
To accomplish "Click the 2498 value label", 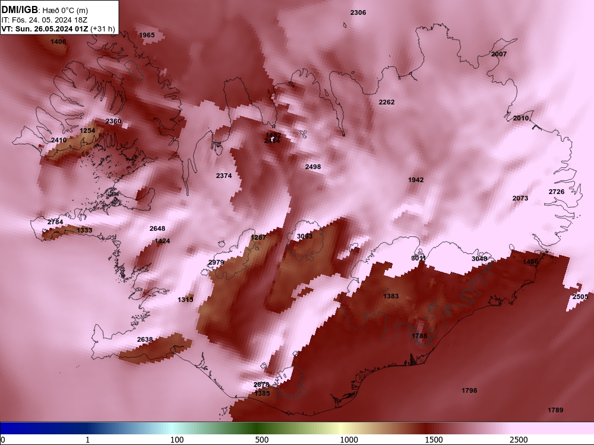I will [313, 167].
